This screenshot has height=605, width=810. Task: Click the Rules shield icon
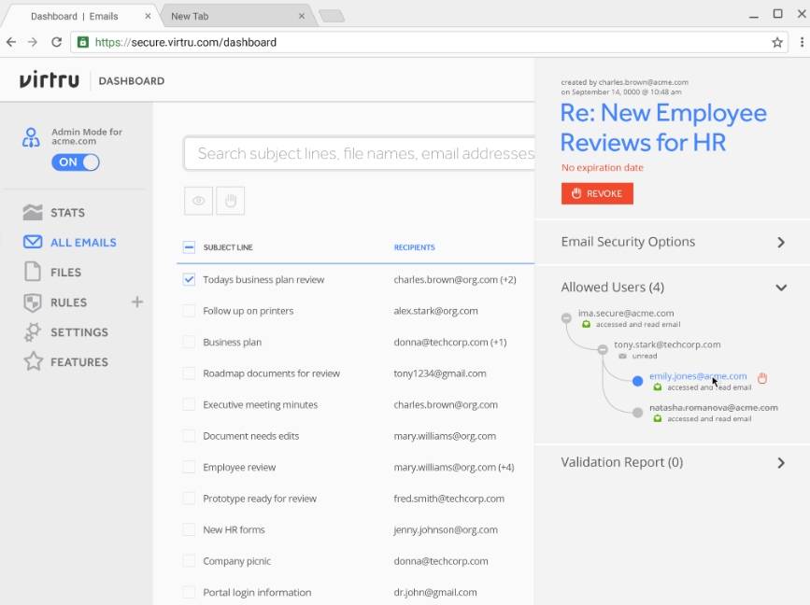tap(33, 302)
